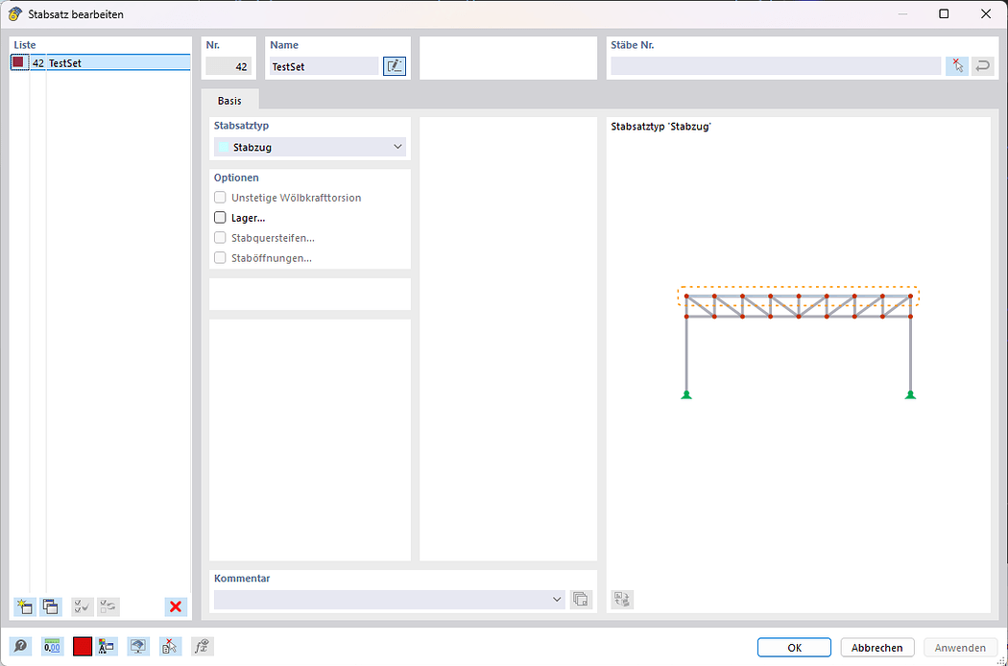Open display properties with the monitor icon
Screen dimensions: 1008x666
click(137, 646)
